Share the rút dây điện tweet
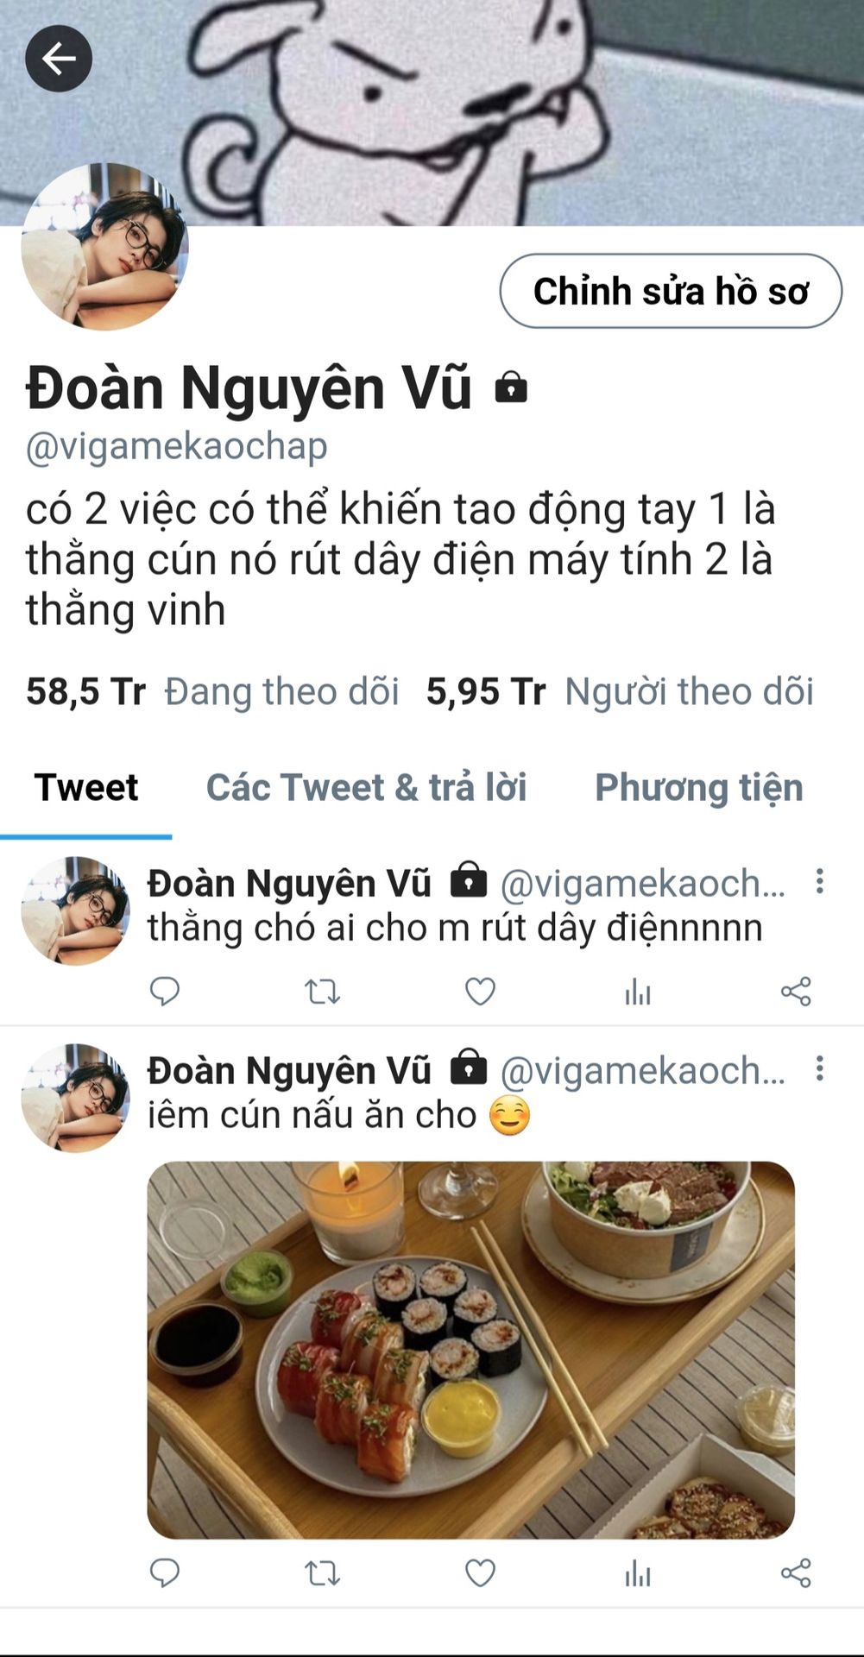Viewport: 864px width, 1657px height. 796,992
